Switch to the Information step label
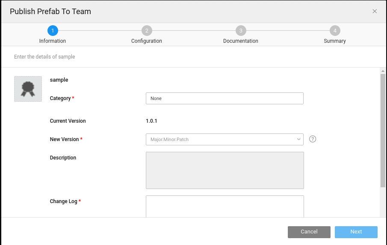 [53, 41]
